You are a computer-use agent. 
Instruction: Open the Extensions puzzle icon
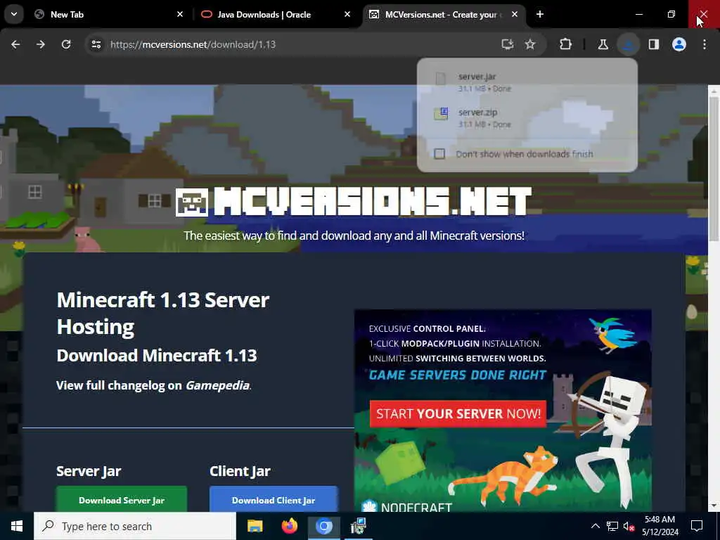coord(566,44)
